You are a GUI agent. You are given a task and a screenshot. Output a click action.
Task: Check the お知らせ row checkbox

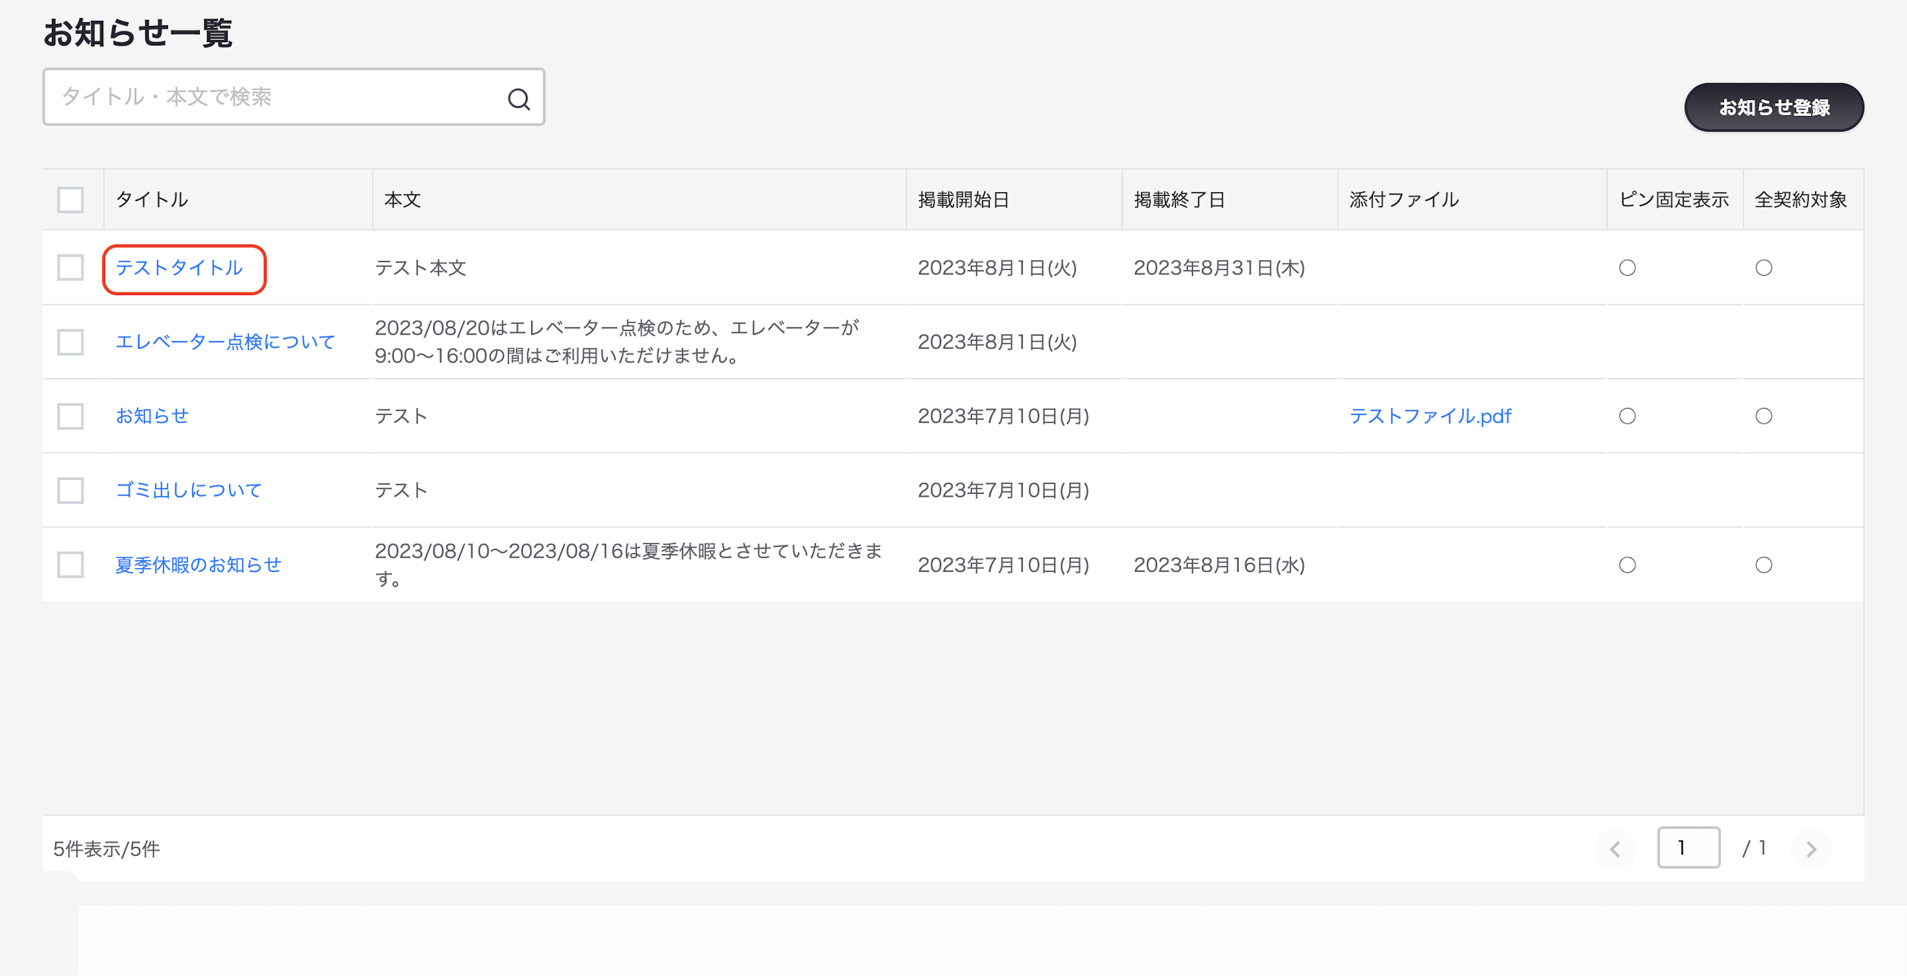[70, 416]
